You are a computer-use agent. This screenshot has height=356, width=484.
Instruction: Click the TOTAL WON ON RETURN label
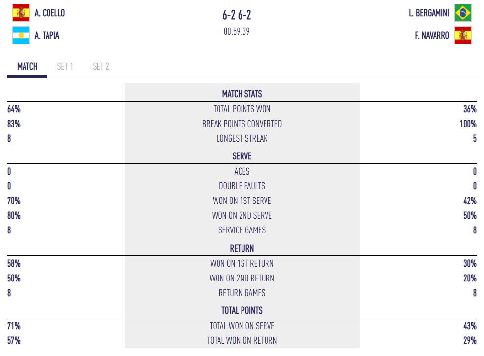(242, 341)
